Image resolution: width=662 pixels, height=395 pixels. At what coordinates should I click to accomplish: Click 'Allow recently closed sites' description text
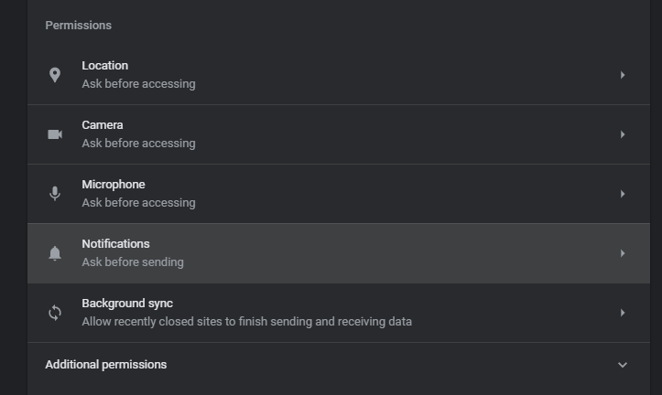(246, 322)
